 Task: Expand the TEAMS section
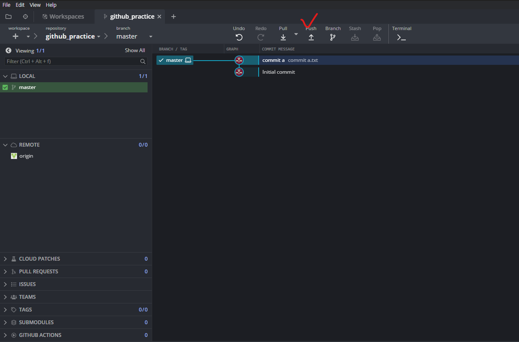[x=5, y=297]
